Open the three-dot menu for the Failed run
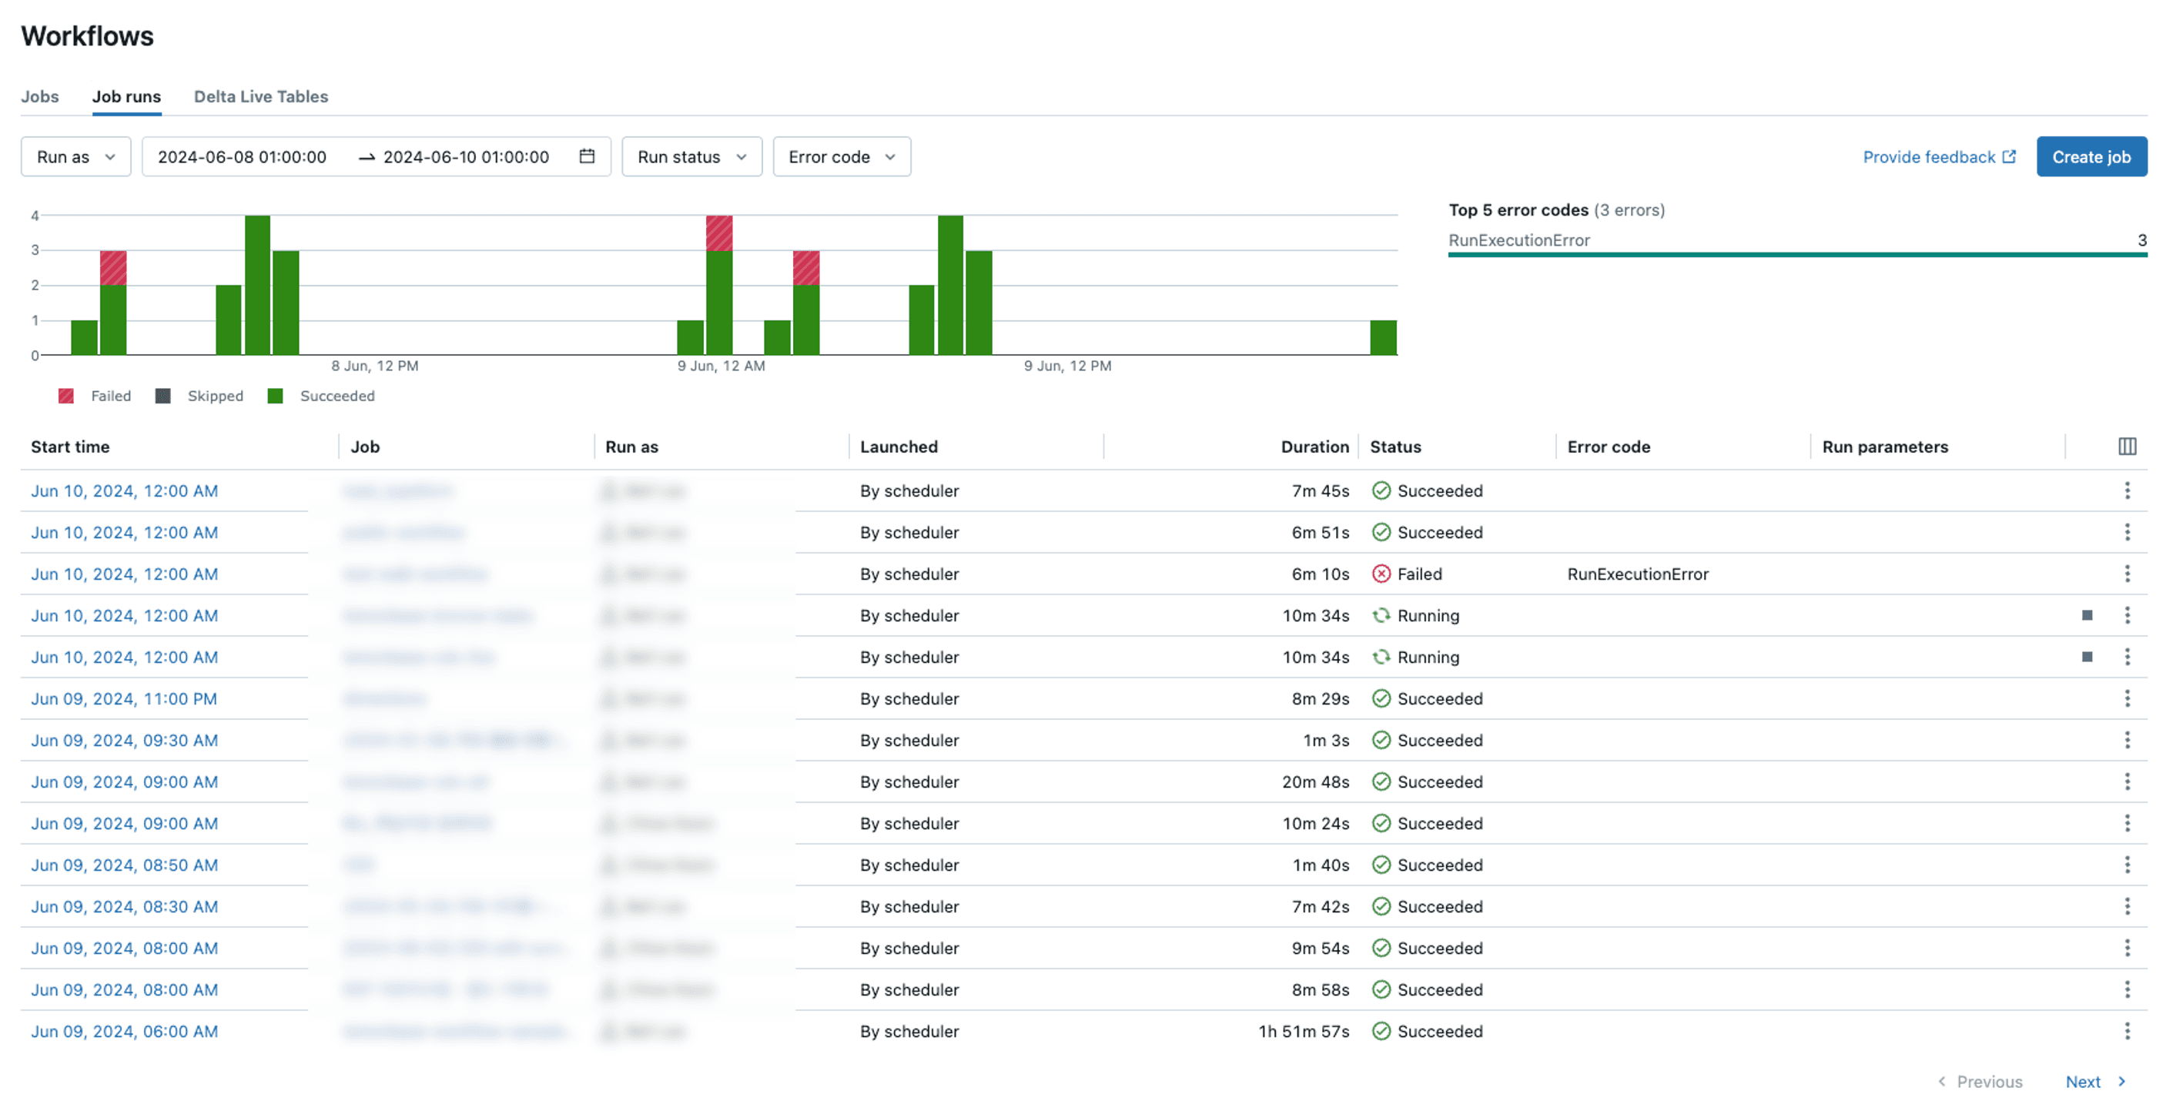The image size is (2163, 1101). (x=2127, y=574)
